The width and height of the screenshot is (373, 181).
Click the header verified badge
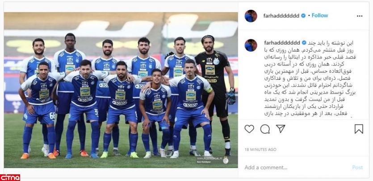303,16
